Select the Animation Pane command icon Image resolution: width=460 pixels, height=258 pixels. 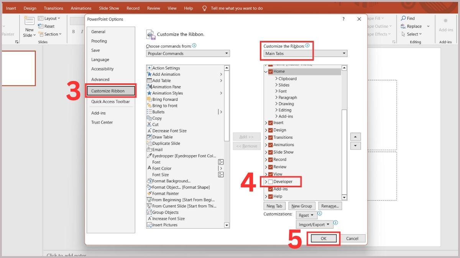[149, 87]
